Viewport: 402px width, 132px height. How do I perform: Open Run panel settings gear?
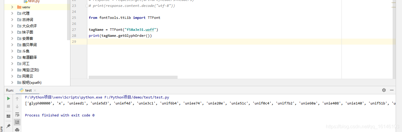coord(384,90)
